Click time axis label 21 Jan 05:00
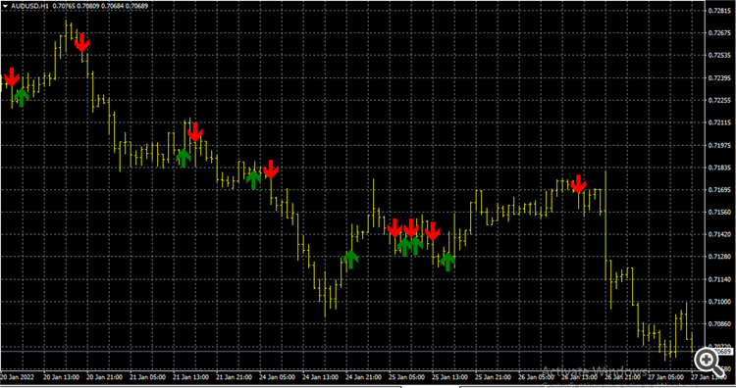The image size is (736, 388). click(148, 377)
